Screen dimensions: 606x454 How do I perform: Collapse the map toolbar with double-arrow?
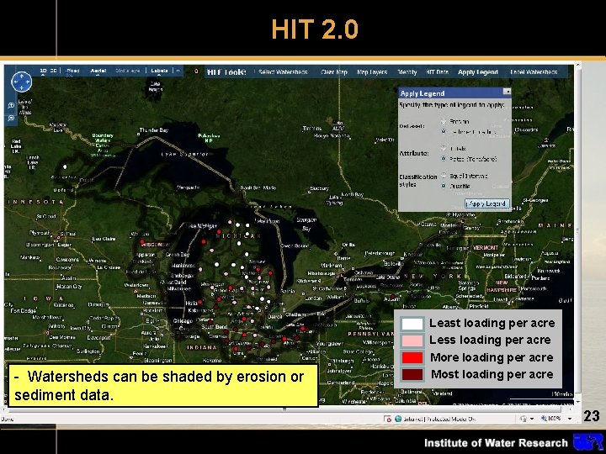(178, 71)
